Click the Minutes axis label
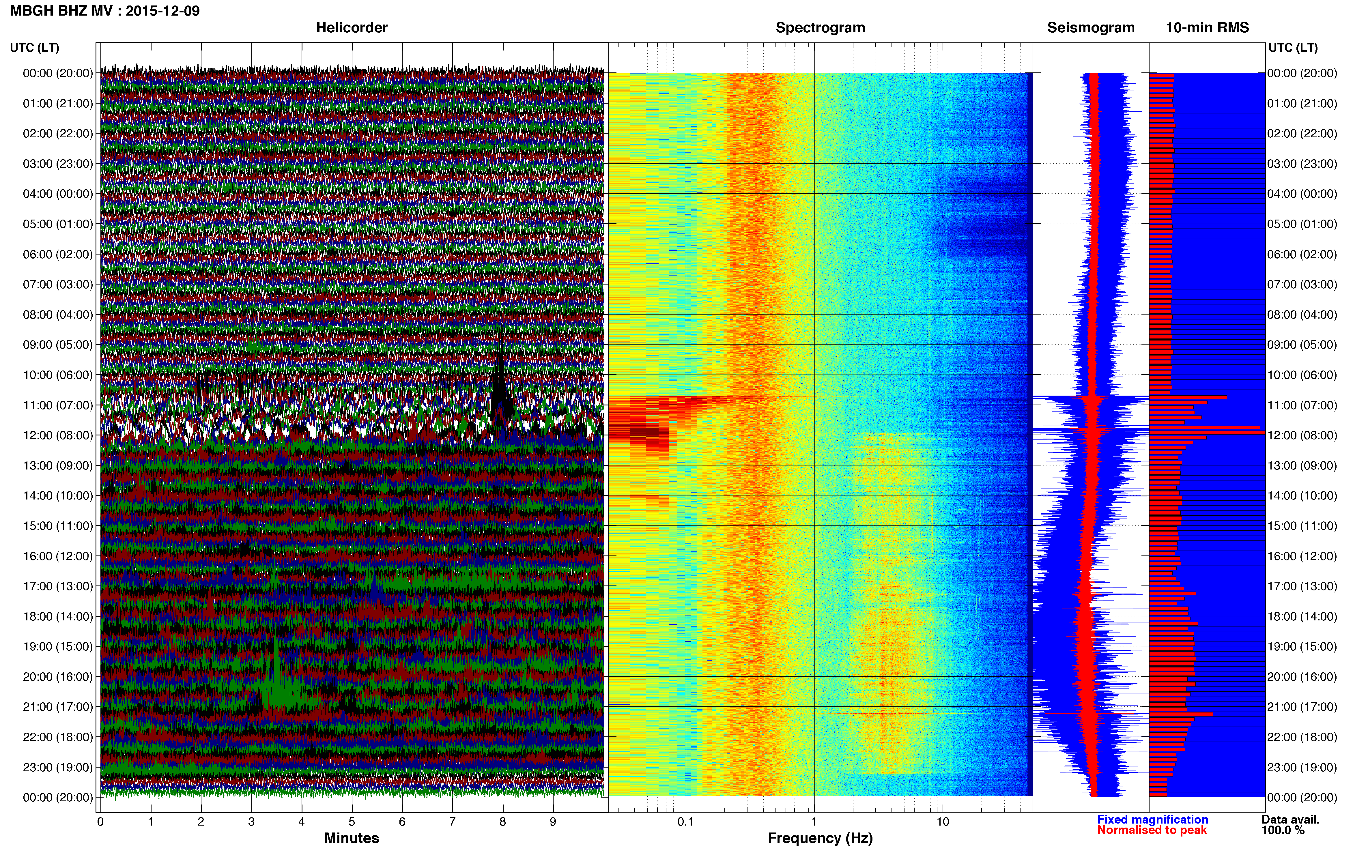The image size is (1368, 855). pos(351,838)
